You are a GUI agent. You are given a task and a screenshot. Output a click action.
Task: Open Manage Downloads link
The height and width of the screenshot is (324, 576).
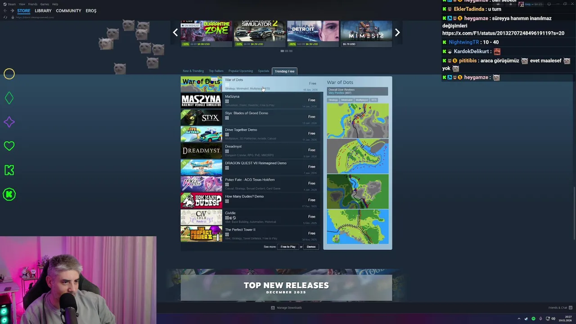point(289,308)
